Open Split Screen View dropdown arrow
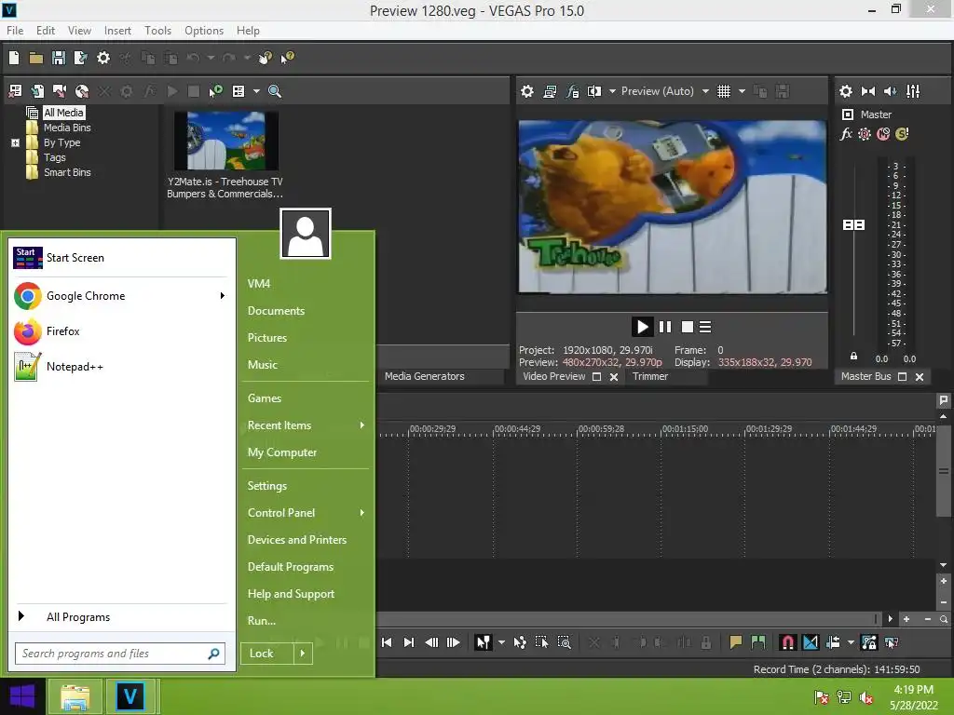Screen dimensions: 954x715 pyautogui.click(x=612, y=91)
